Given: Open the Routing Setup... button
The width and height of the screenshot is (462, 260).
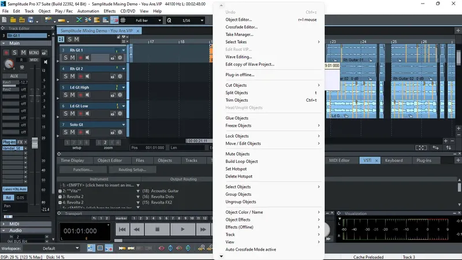Looking at the screenshot, I should pos(132,169).
